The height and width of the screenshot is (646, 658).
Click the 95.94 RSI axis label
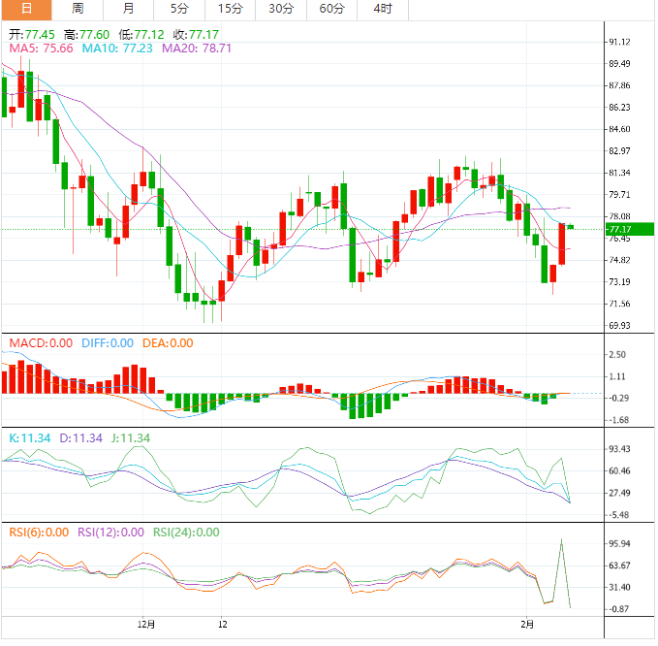click(x=619, y=543)
